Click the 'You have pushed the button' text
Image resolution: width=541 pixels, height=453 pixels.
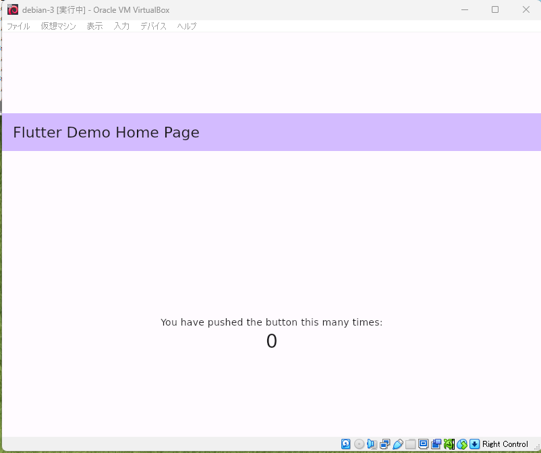click(272, 322)
